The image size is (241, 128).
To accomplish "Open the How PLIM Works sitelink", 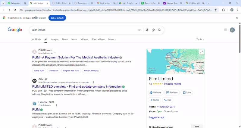I will [91, 71].
